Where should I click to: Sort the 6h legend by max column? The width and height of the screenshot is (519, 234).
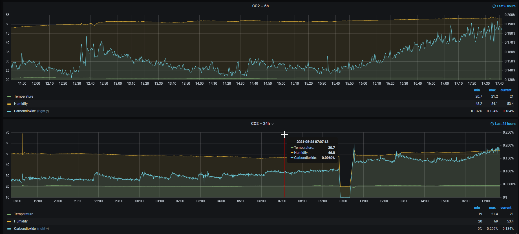coord(492,90)
